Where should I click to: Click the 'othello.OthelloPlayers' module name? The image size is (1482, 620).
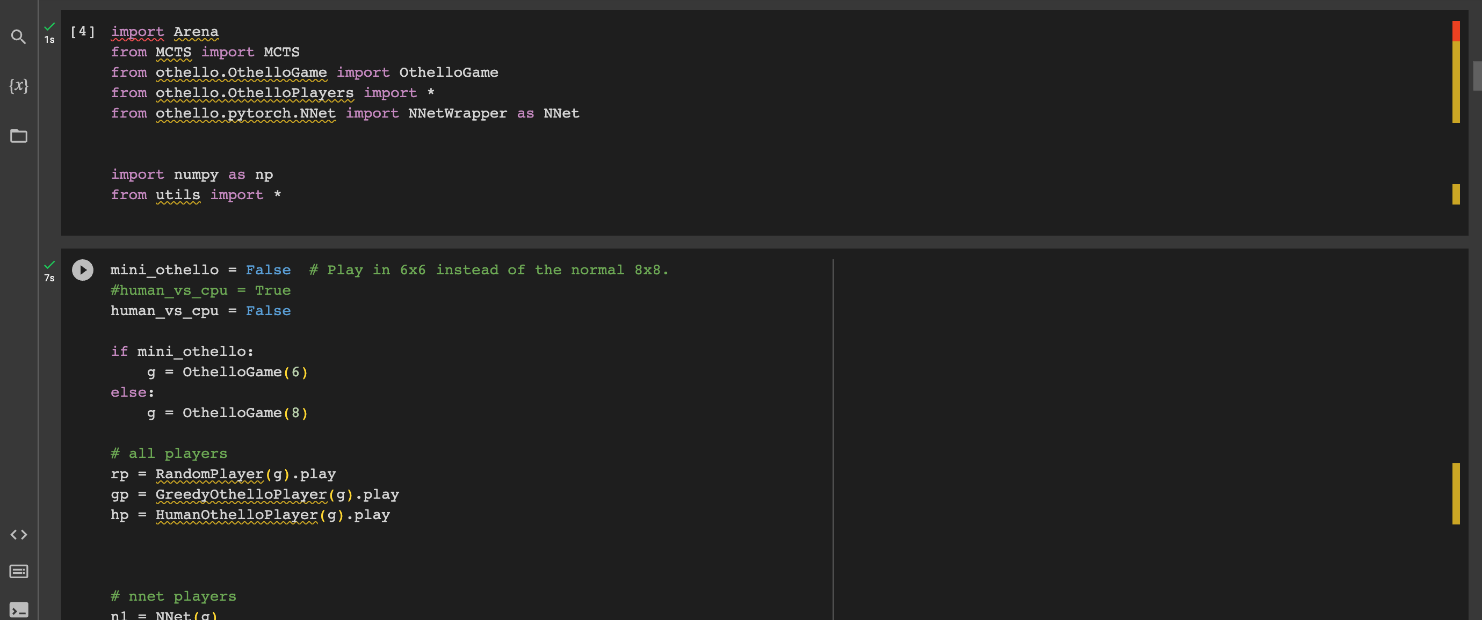coord(254,92)
